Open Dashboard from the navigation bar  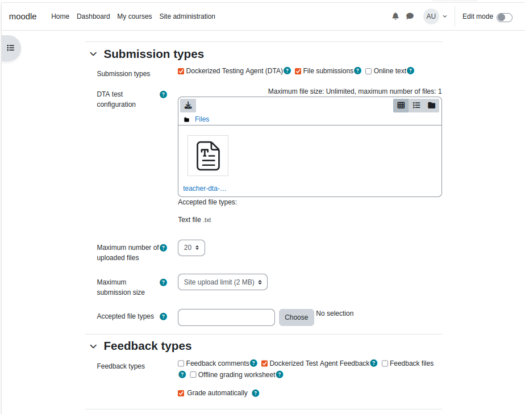pyautogui.click(x=93, y=16)
